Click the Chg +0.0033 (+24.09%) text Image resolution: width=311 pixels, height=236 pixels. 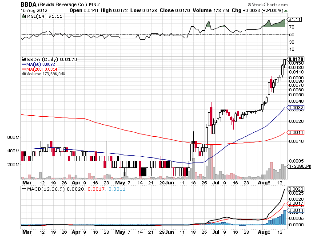257,10
